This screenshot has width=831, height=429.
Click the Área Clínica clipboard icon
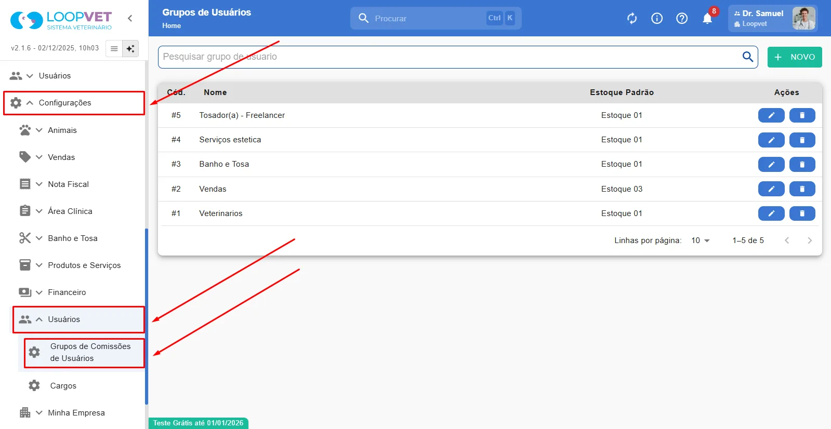25,211
